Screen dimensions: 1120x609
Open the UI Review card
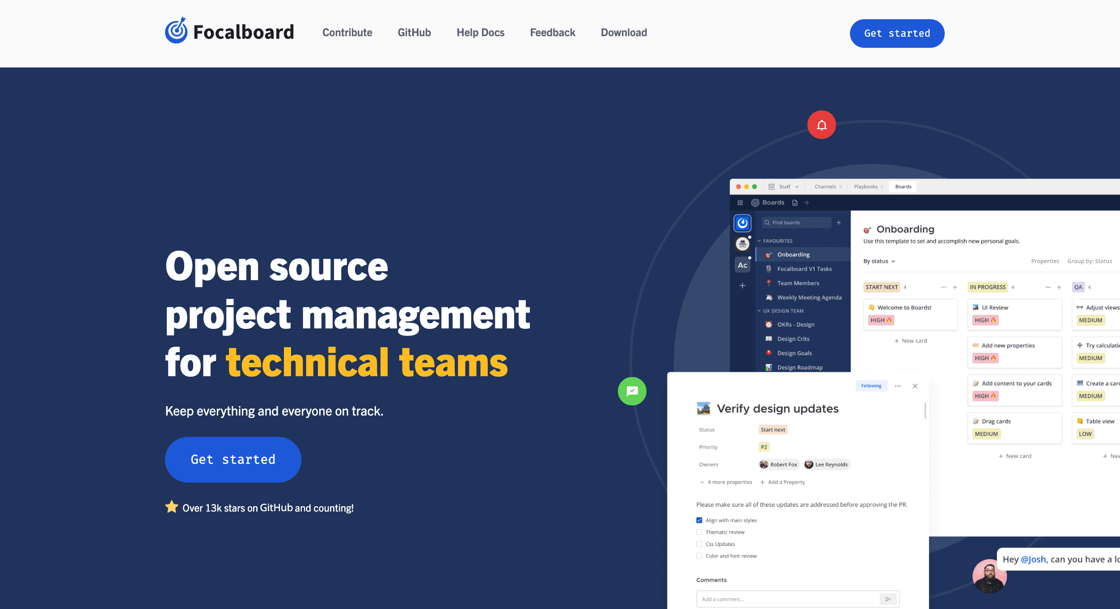point(1014,314)
